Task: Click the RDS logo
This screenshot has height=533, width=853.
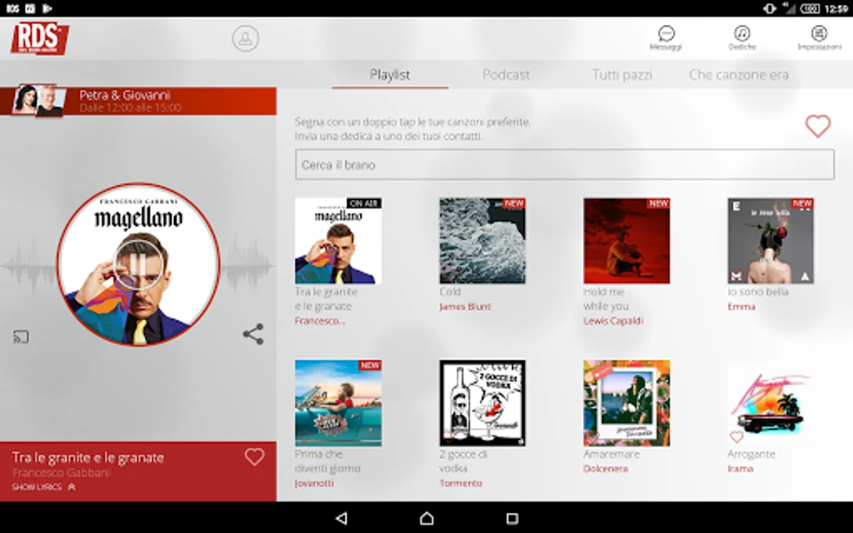Action: point(40,38)
